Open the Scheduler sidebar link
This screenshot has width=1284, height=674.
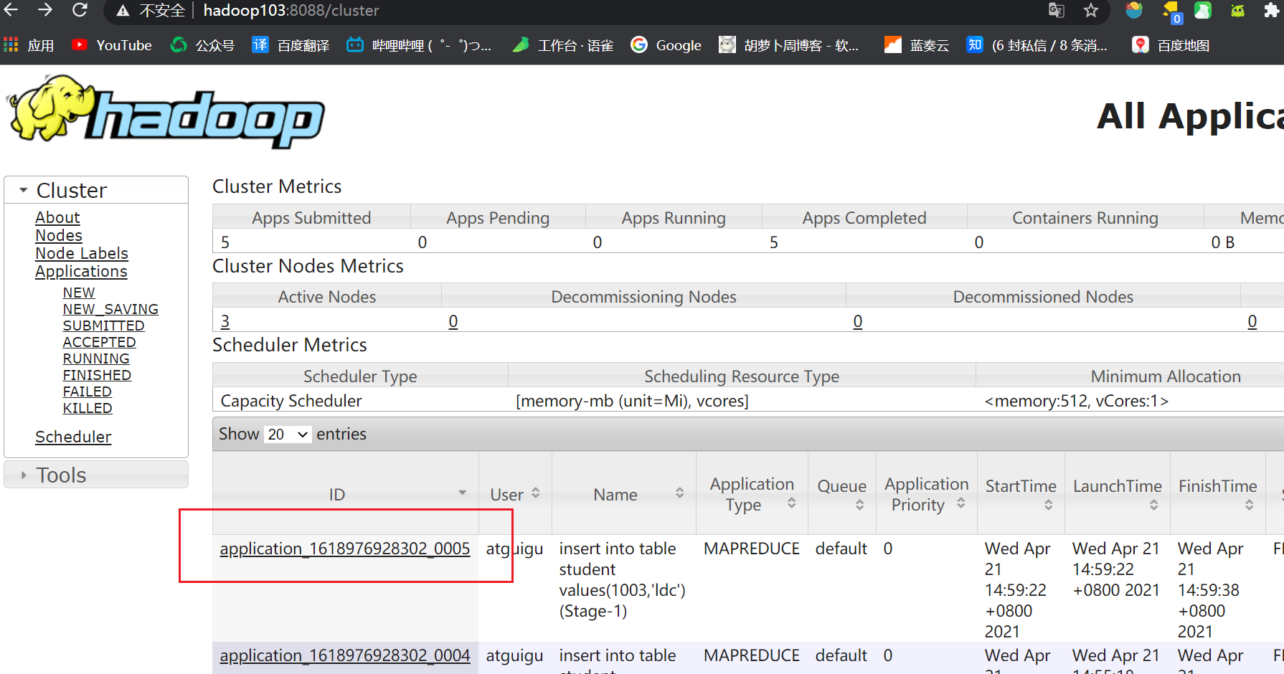pyautogui.click(x=73, y=437)
